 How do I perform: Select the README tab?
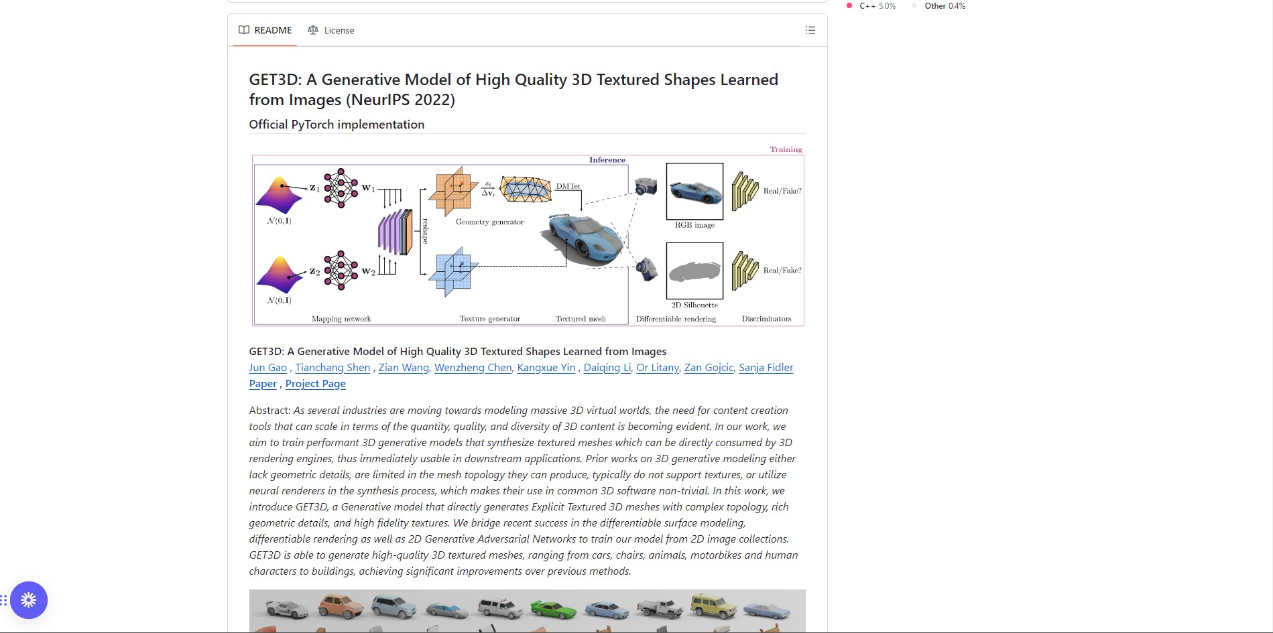(x=265, y=30)
